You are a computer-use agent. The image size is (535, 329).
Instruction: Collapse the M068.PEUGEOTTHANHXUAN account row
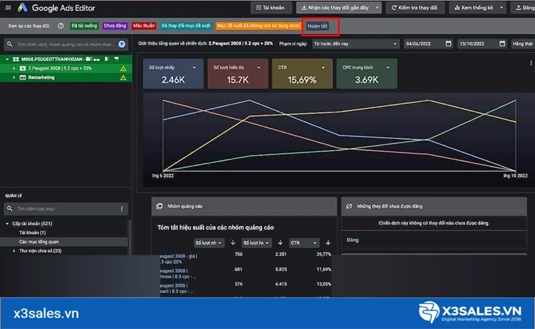[x=7, y=59]
